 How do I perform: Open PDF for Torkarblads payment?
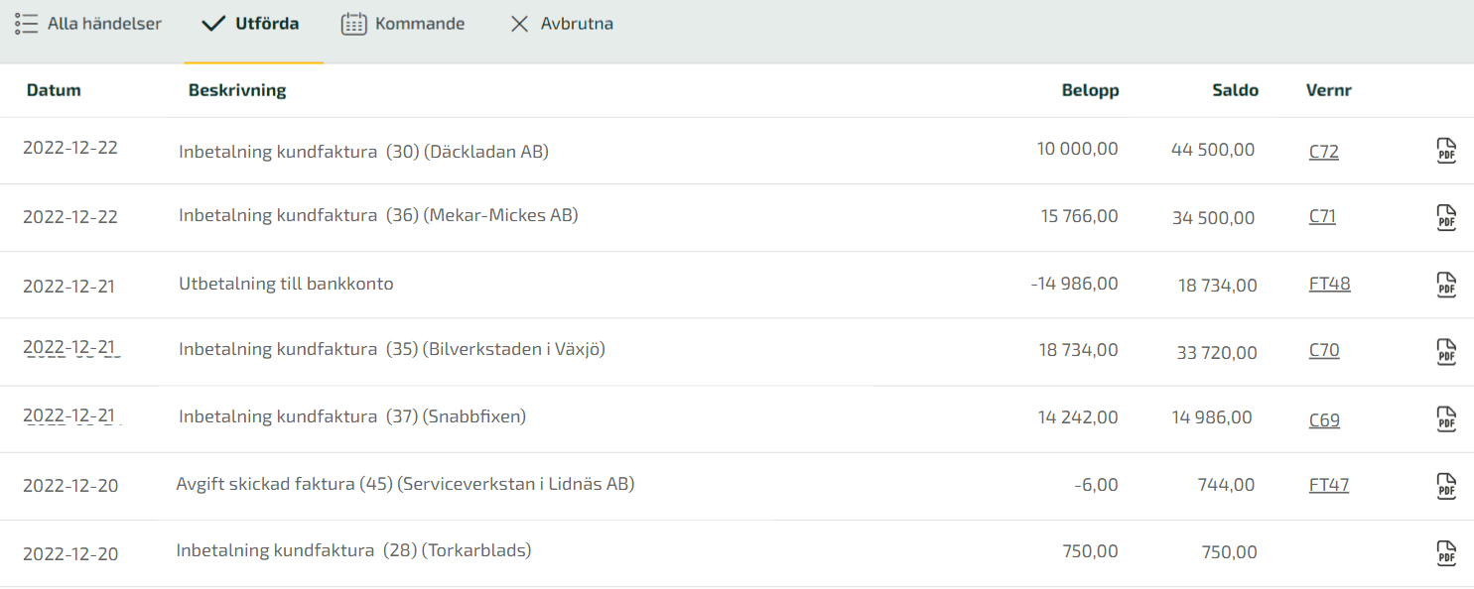[x=1446, y=552]
